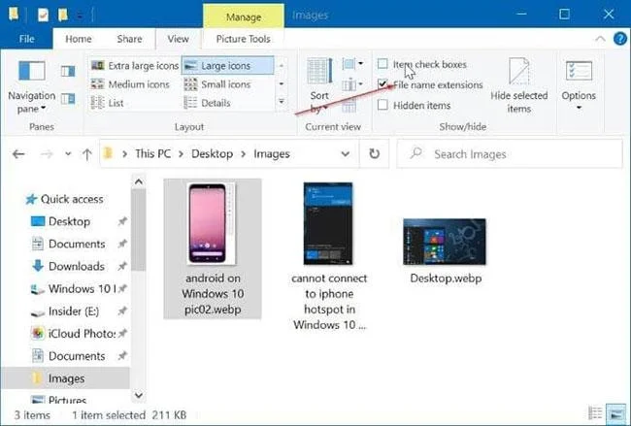The height and width of the screenshot is (426, 631).
Task: Click New folder quick access toolbar icon
Action: coord(63,16)
